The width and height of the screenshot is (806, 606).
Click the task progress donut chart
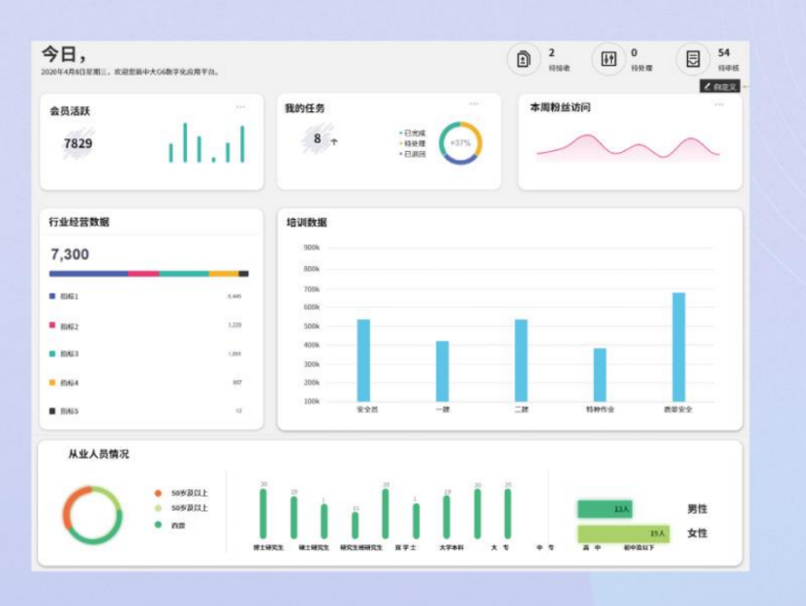click(x=459, y=142)
